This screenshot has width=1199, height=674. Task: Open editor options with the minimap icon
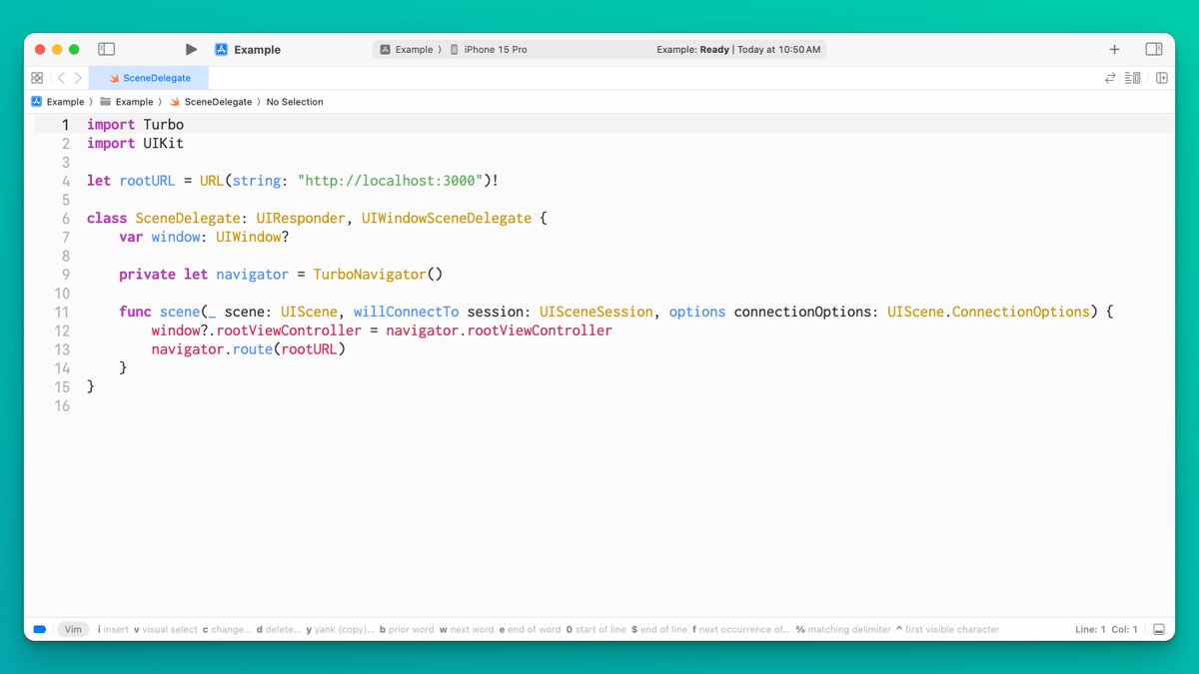tap(1133, 78)
